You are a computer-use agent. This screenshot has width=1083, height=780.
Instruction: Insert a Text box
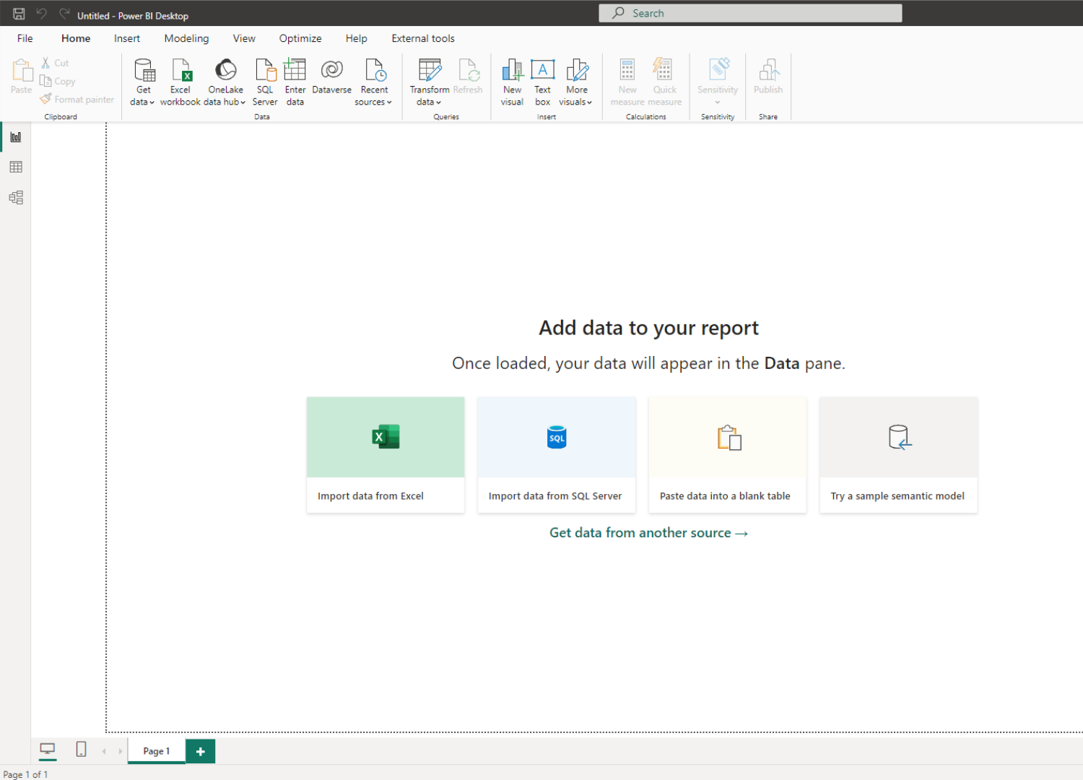tap(543, 82)
